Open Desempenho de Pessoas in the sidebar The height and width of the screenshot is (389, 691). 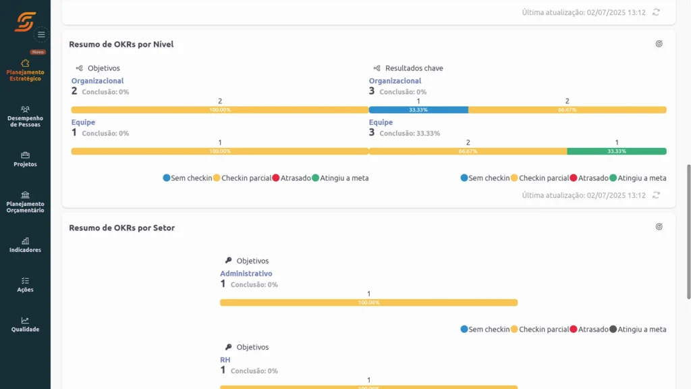(25, 117)
